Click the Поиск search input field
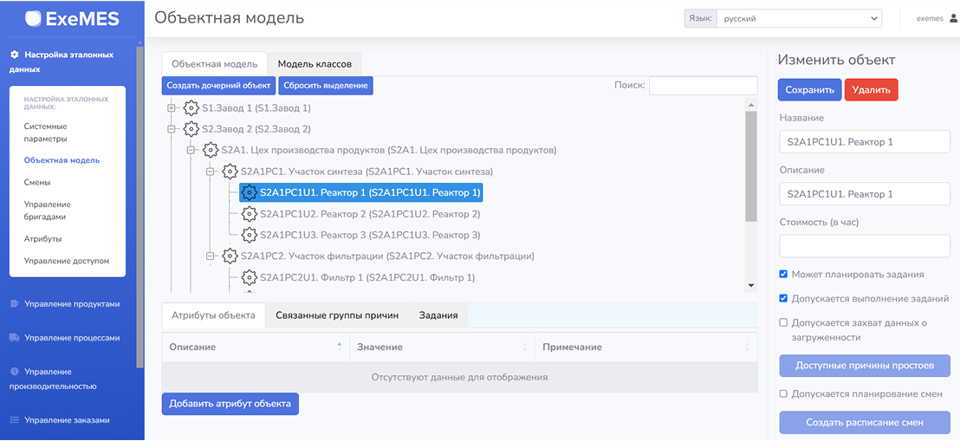Screen dimensions: 960x441 click(x=703, y=85)
